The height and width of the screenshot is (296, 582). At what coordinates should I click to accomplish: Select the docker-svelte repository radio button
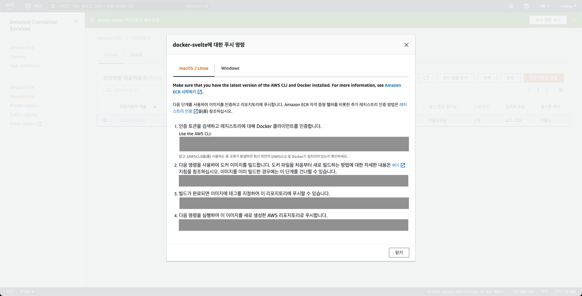pyautogui.click(x=105, y=120)
